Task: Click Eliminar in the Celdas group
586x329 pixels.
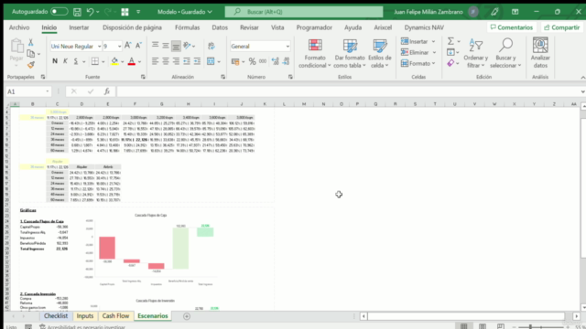Action: pos(418,53)
